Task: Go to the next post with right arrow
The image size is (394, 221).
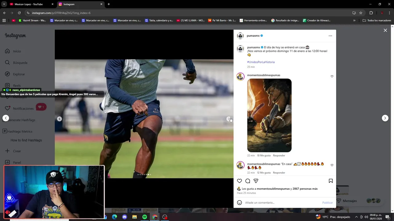Action: (x=385, y=118)
